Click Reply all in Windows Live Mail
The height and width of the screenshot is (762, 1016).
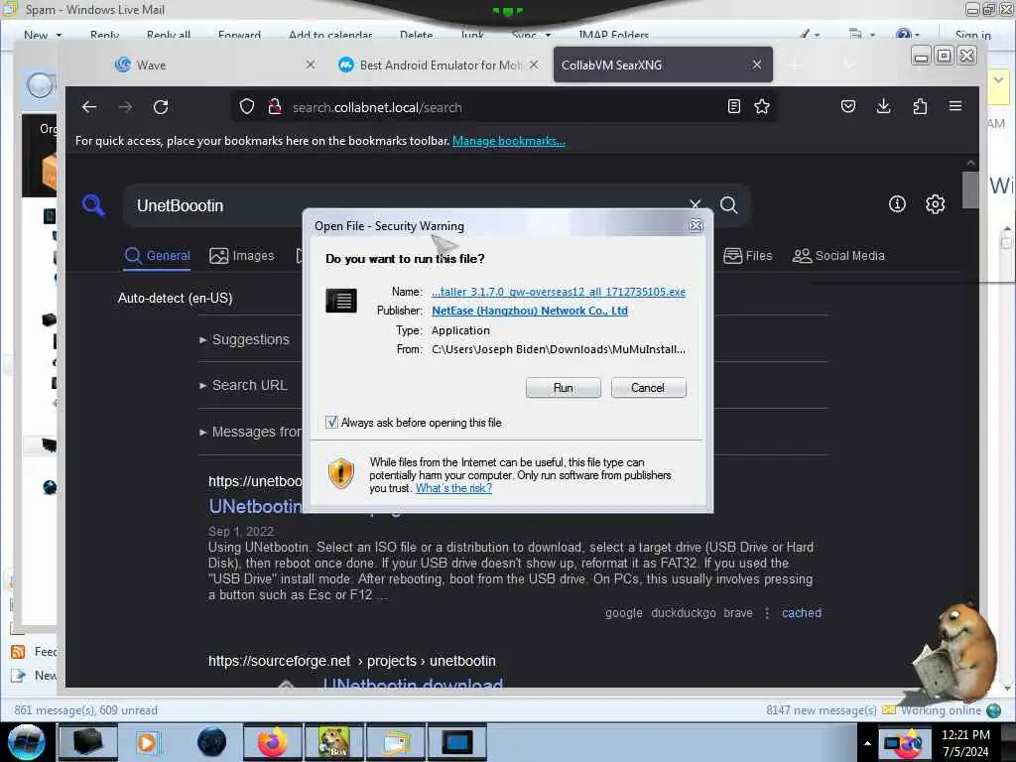169,35
